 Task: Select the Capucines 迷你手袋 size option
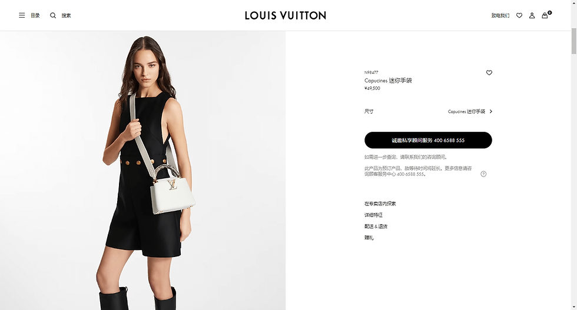[x=466, y=111]
